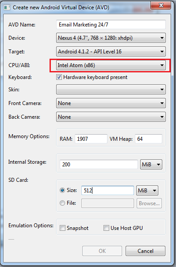
Task: Expand the CPU/ABI Intel Atom dropdown
Action: 111,65
